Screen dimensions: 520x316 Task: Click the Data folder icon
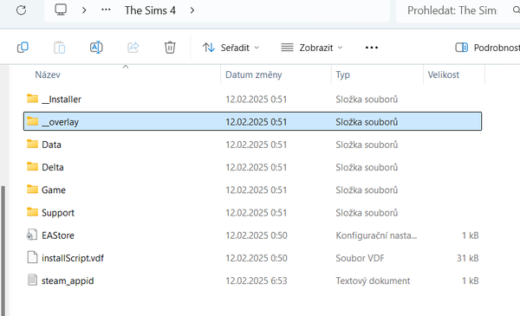(32, 144)
